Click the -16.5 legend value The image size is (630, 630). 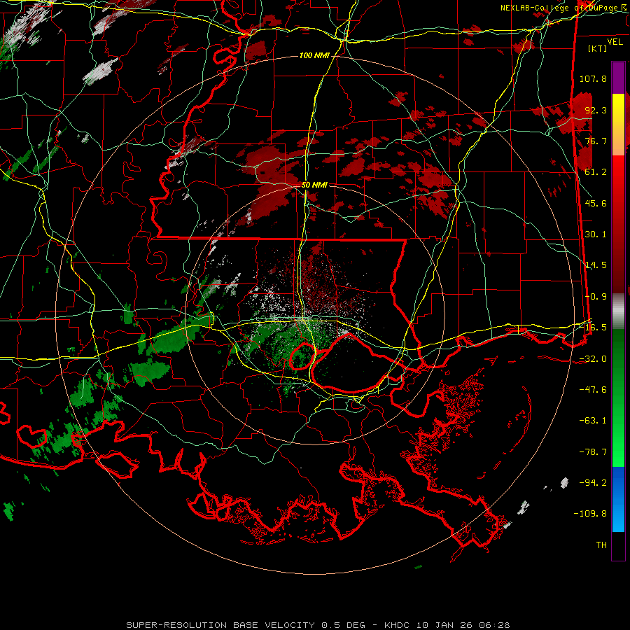pos(593,328)
